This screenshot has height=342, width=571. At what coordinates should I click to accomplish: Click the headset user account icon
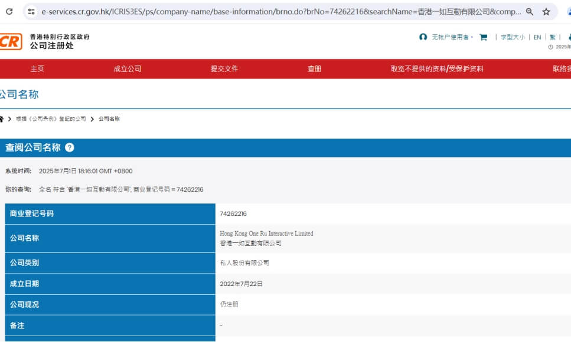(423, 37)
